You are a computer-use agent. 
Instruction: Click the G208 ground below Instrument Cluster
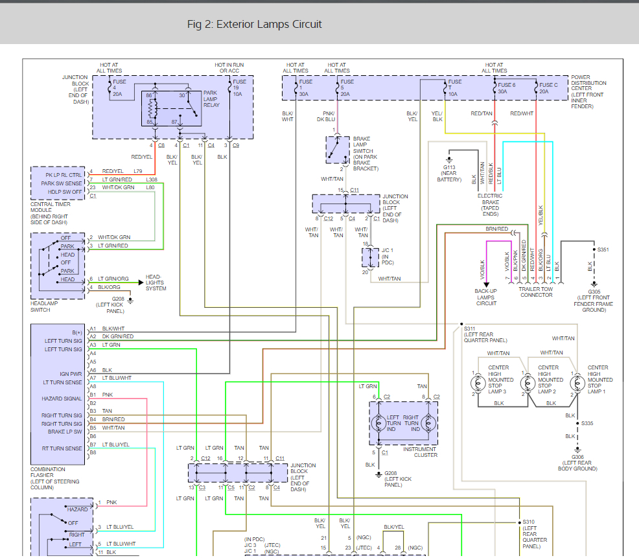pos(378,475)
